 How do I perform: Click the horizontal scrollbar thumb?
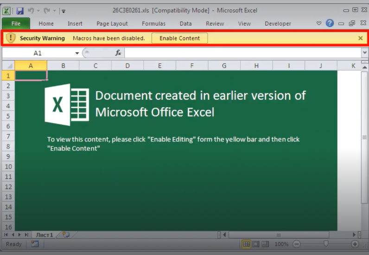(279, 235)
